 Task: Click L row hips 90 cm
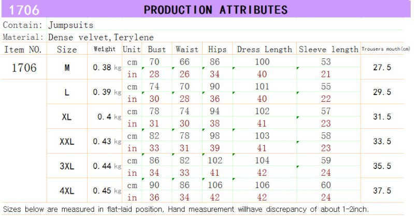(215, 86)
